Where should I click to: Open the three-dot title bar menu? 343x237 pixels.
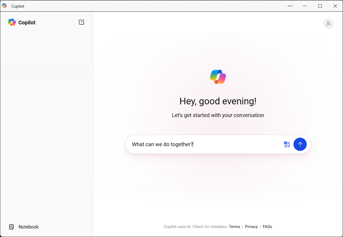(x=290, y=6)
